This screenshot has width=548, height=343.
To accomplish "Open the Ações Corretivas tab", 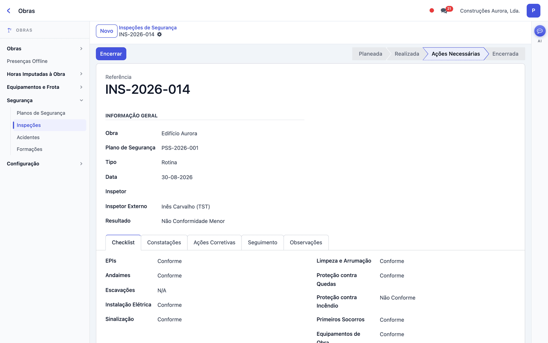I will point(214,243).
